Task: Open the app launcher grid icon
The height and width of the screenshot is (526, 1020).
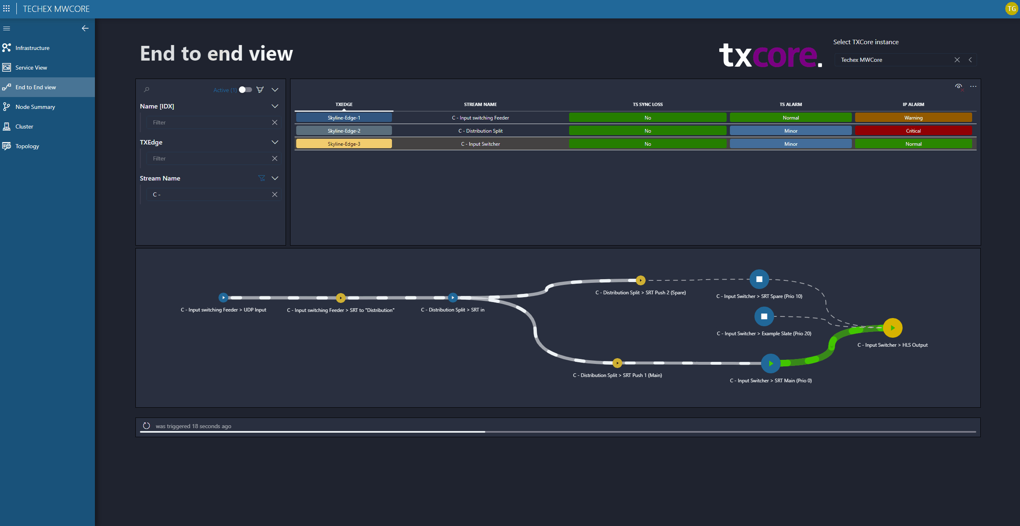Action: tap(7, 9)
